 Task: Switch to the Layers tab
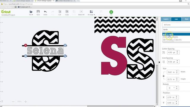coord(166,19)
